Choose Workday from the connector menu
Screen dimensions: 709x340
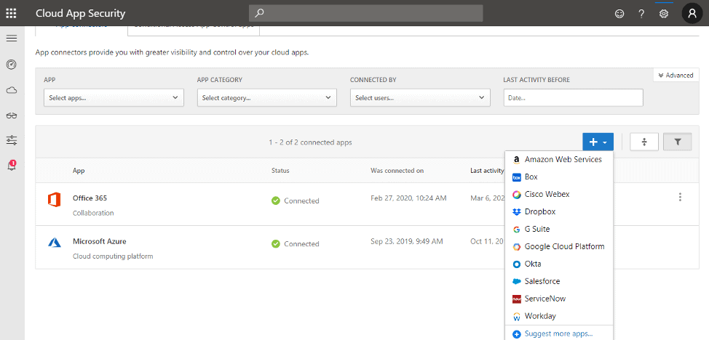coord(559,316)
